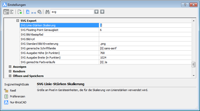Click the export settings icon
This screenshot has width=200, height=111.
pos(20,12)
